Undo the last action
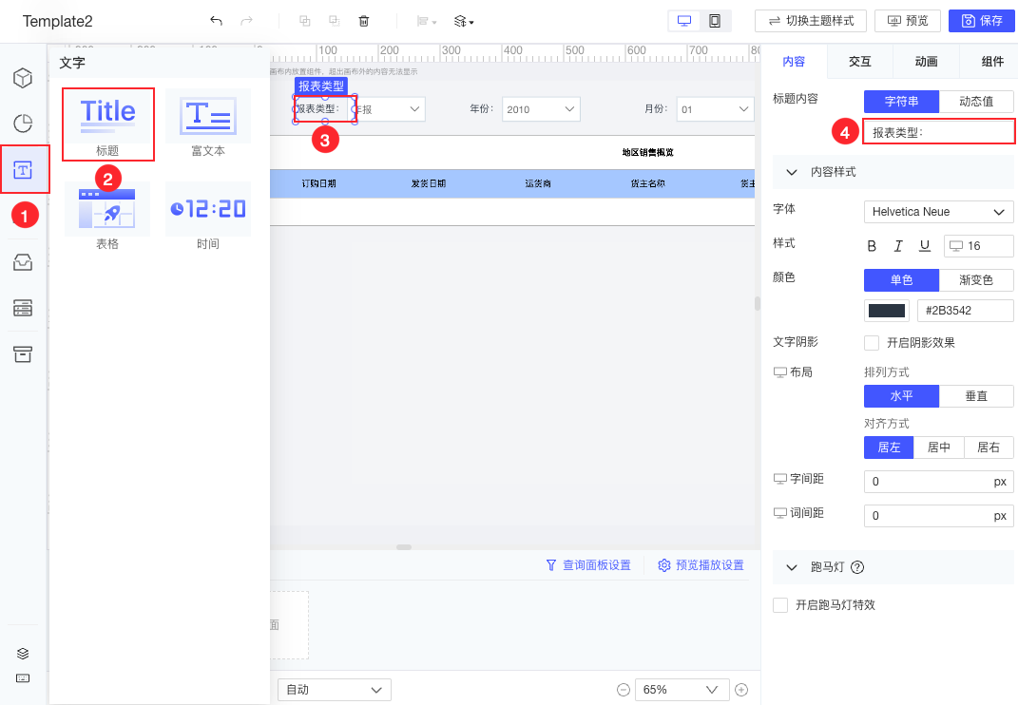 click(x=216, y=21)
